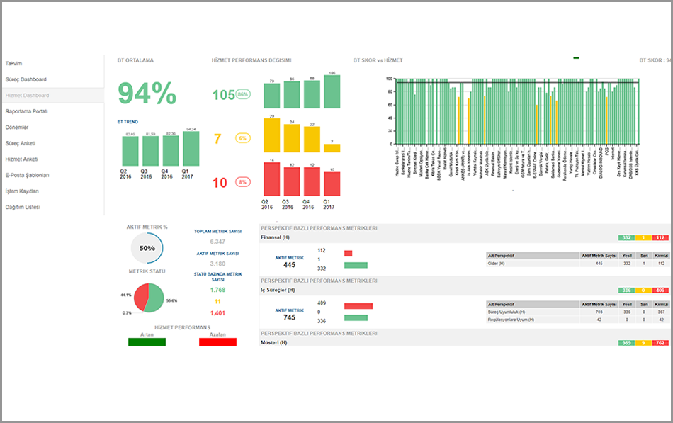This screenshot has width=673, height=423.
Task: Click the green 86% badge
Action: (243, 94)
